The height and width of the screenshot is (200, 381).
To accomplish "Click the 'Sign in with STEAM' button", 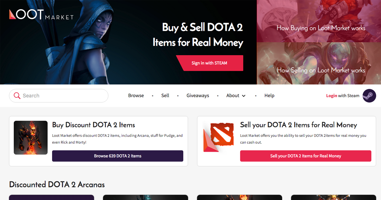I will point(209,63).
